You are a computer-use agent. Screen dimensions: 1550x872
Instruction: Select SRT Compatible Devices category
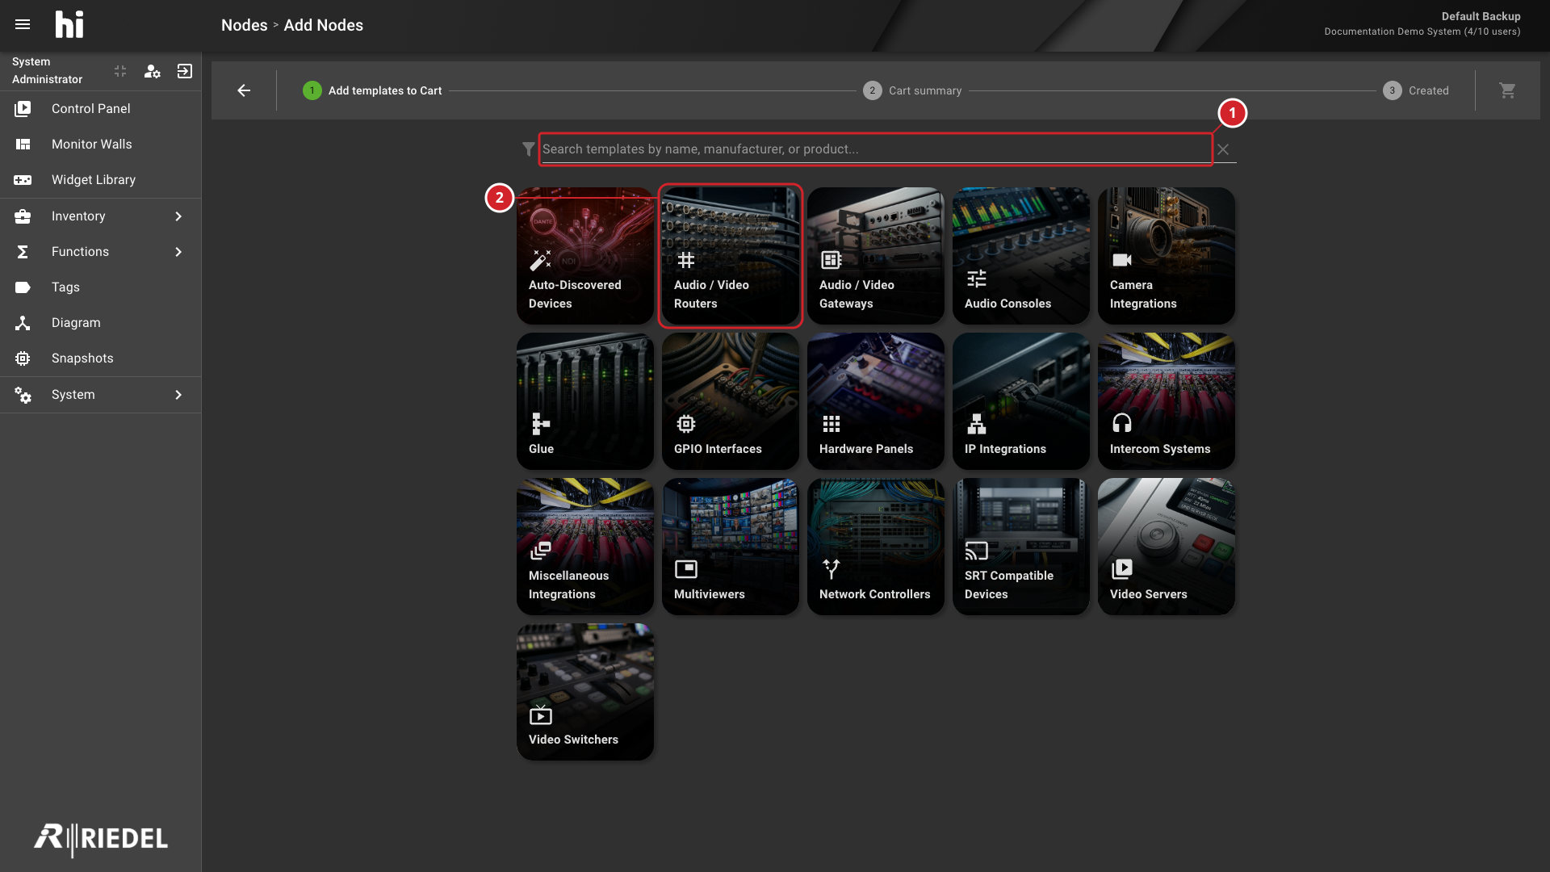coord(1021,547)
